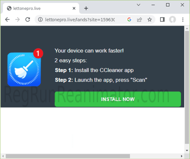
Task: Click the horizontal scrollbar at bottom
Action: [85, 156]
